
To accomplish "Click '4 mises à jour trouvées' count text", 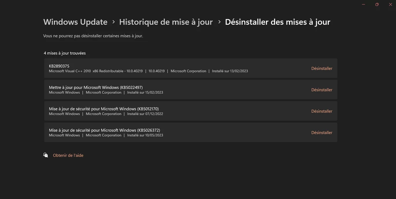I will click(65, 53).
